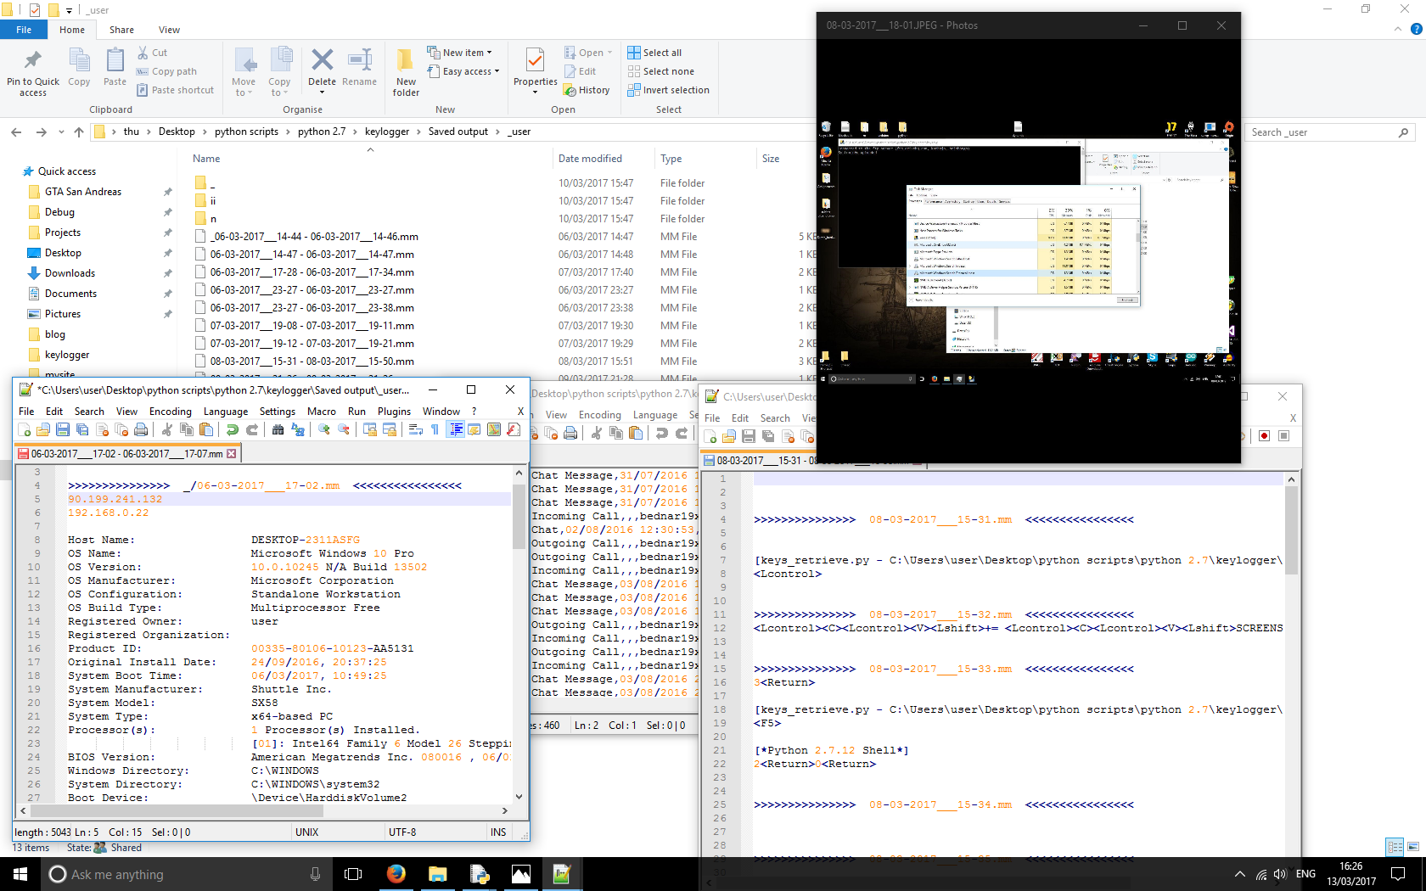
Task: Toggle Show All Characters pilcrow button
Action: (435, 430)
